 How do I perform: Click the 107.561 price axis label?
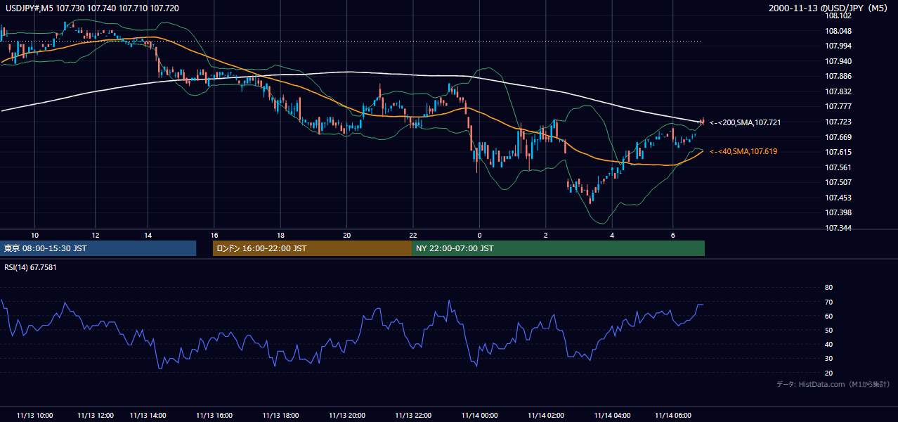(x=838, y=167)
